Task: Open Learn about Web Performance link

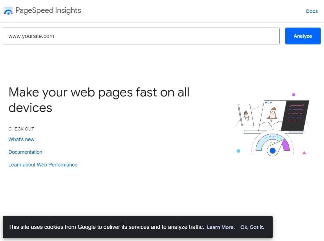Action: pos(43,165)
